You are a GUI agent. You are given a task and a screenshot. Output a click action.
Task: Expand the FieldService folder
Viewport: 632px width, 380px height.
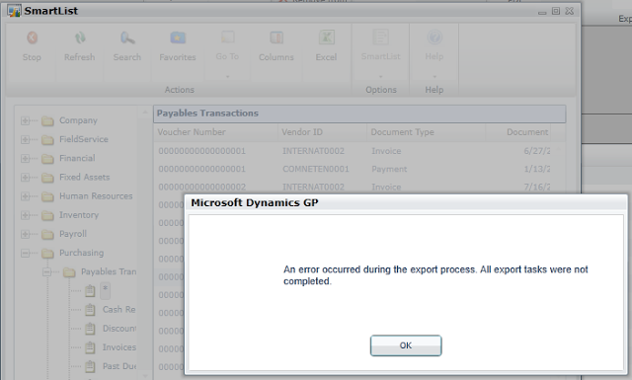click(25, 139)
